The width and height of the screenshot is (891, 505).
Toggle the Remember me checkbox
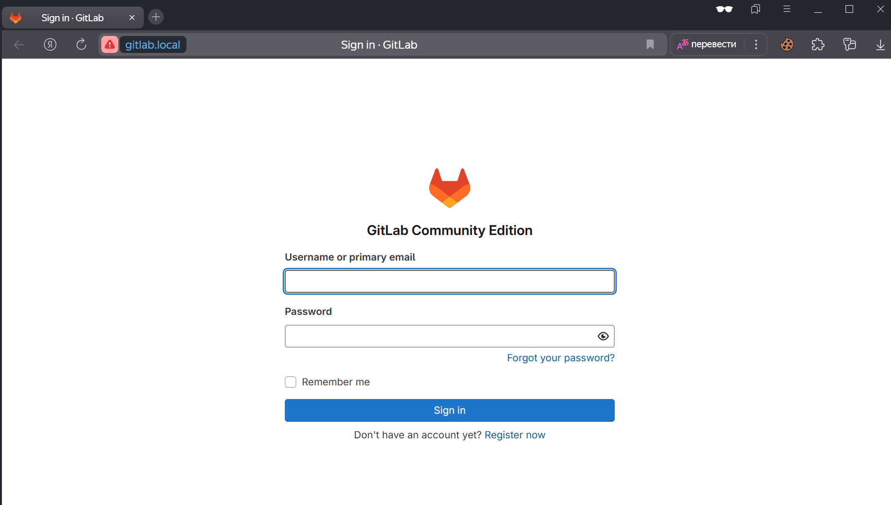(291, 382)
